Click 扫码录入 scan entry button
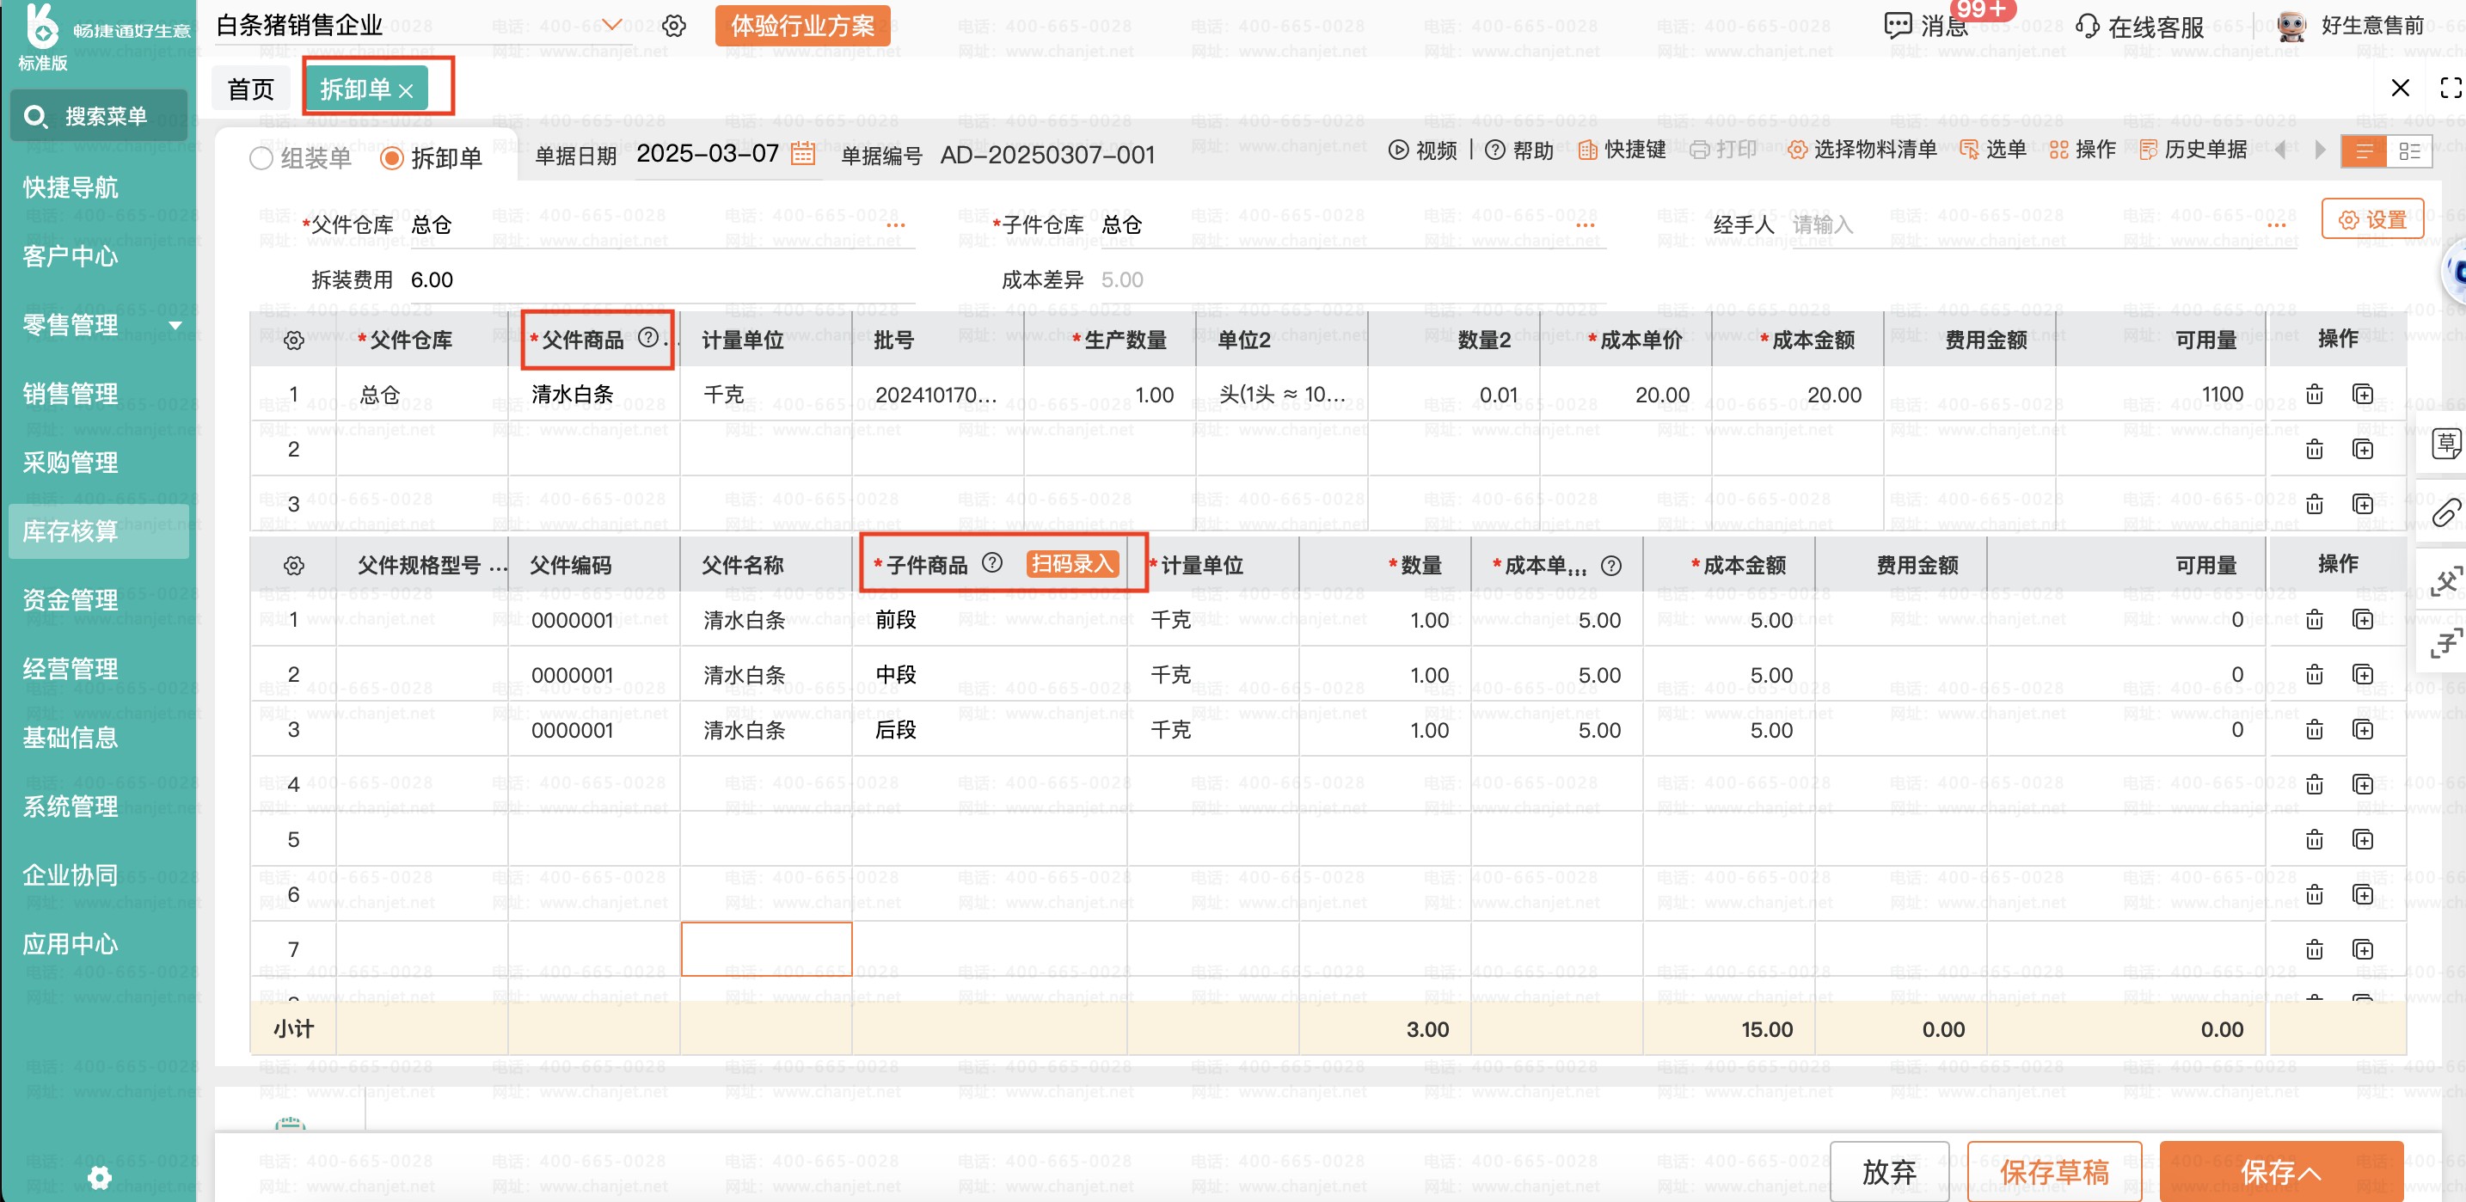Screen dimensions: 2466x1202 point(1072,564)
